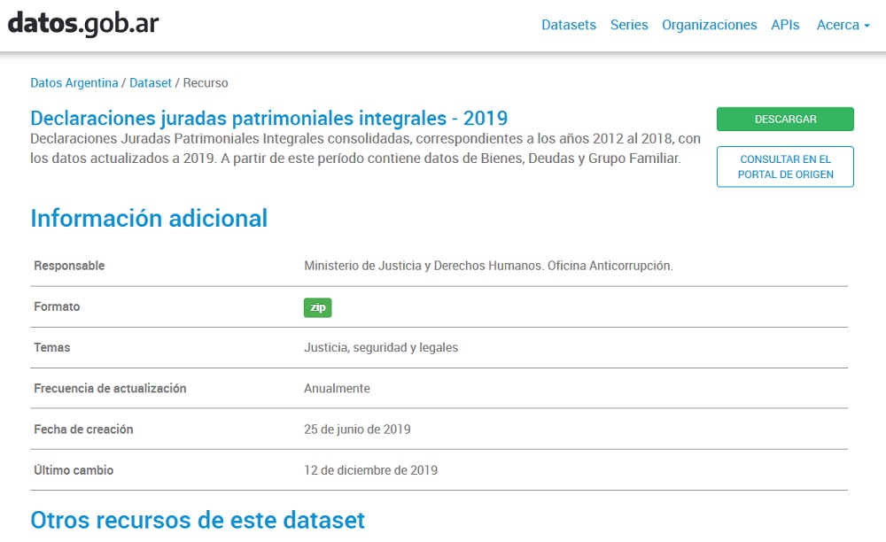Viewport: 886px width, 542px height.
Task: Select the Ministerio de Justicia responsable text
Action: click(488, 266)
